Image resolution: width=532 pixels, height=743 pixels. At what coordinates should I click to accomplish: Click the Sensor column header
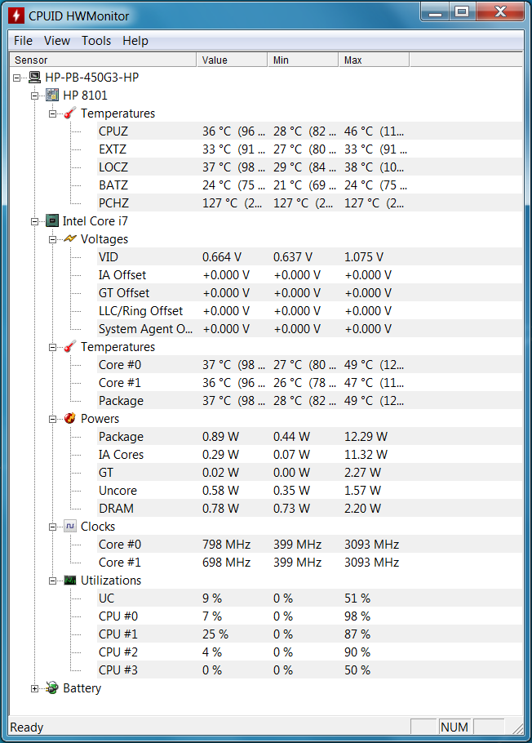click(103, 60)
